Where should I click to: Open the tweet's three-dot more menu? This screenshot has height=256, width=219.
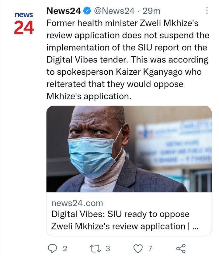tap(207, 10)
